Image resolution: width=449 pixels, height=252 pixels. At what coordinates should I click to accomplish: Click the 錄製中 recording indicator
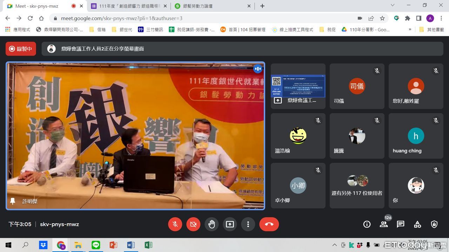(21, 49)
